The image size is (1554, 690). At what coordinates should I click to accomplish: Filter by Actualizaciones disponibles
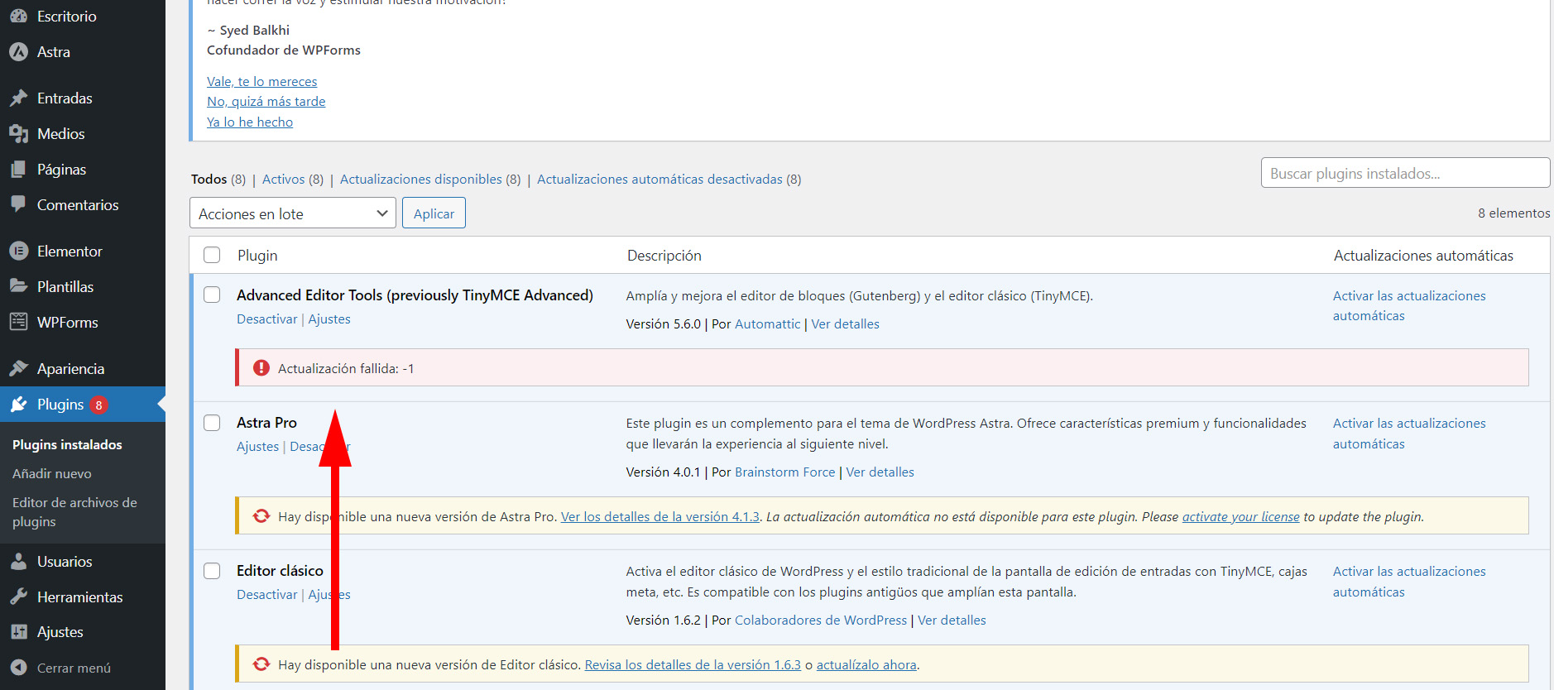(421, 179)
